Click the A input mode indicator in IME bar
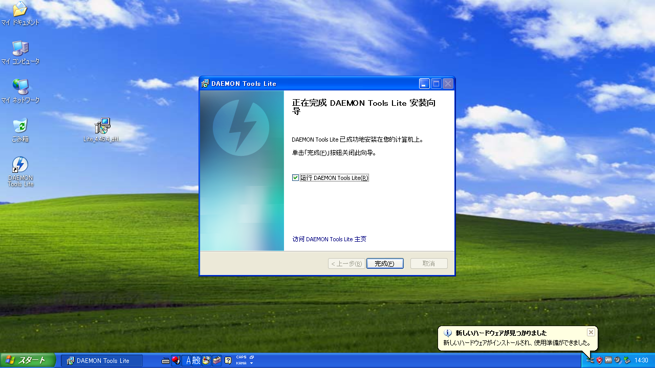The width and height of the screenshot is (655, 368). (189, 360)
